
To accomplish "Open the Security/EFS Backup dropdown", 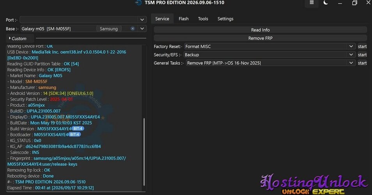I will point(269,55).
